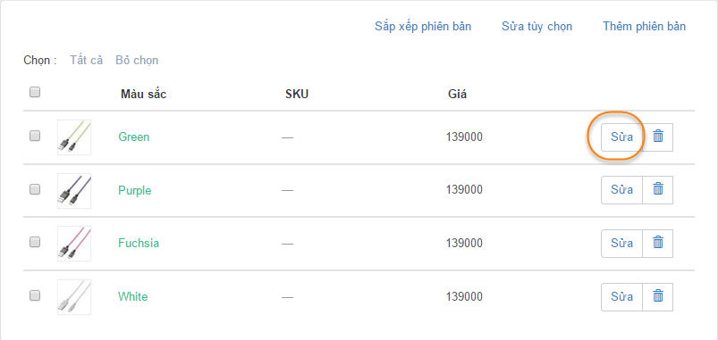Edit the Purple variant via Sửa
The height and width of the screenshot is (340, 718).
(621, 190)
